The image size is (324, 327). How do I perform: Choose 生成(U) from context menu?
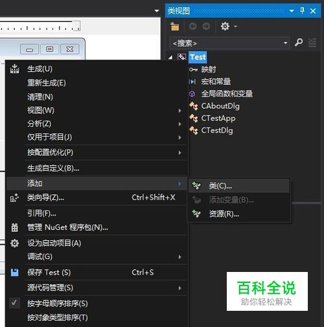pos(97,69)
